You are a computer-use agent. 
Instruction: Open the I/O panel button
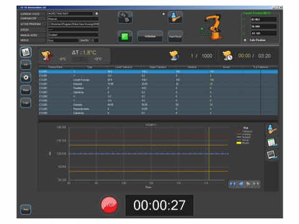(x=26, y=65)
